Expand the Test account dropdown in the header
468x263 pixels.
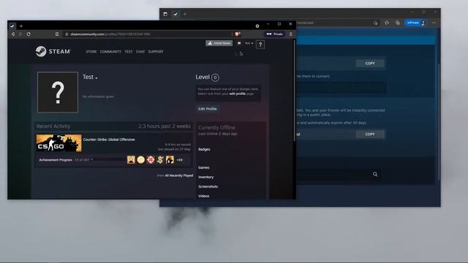249,43
